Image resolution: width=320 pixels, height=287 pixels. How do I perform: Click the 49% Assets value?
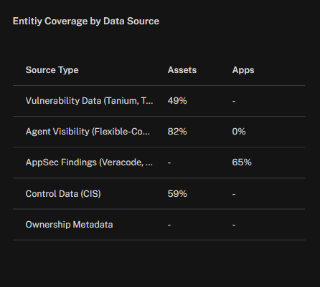point(177,101)
